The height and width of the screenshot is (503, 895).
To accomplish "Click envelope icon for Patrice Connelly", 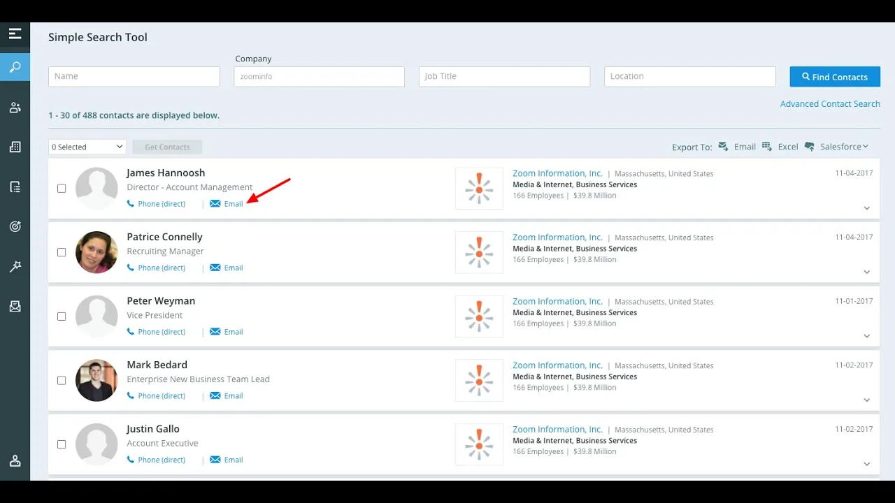I will [215, 268].
